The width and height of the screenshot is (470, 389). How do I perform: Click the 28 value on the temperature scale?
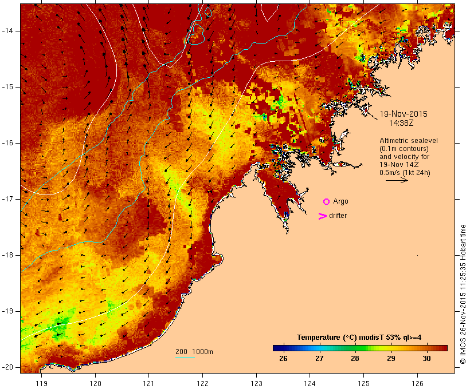[355, 359]
